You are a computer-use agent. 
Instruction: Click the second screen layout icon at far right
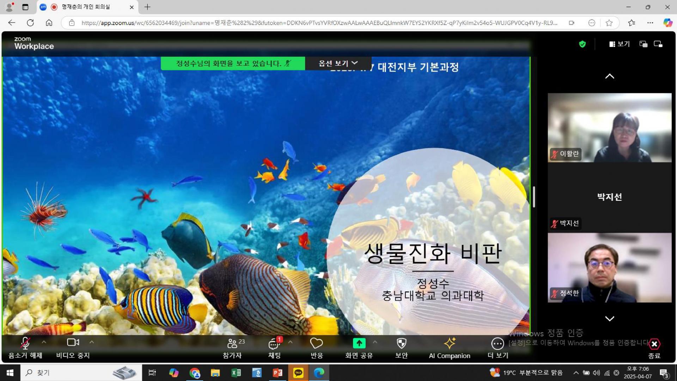[x=658, y=44]
